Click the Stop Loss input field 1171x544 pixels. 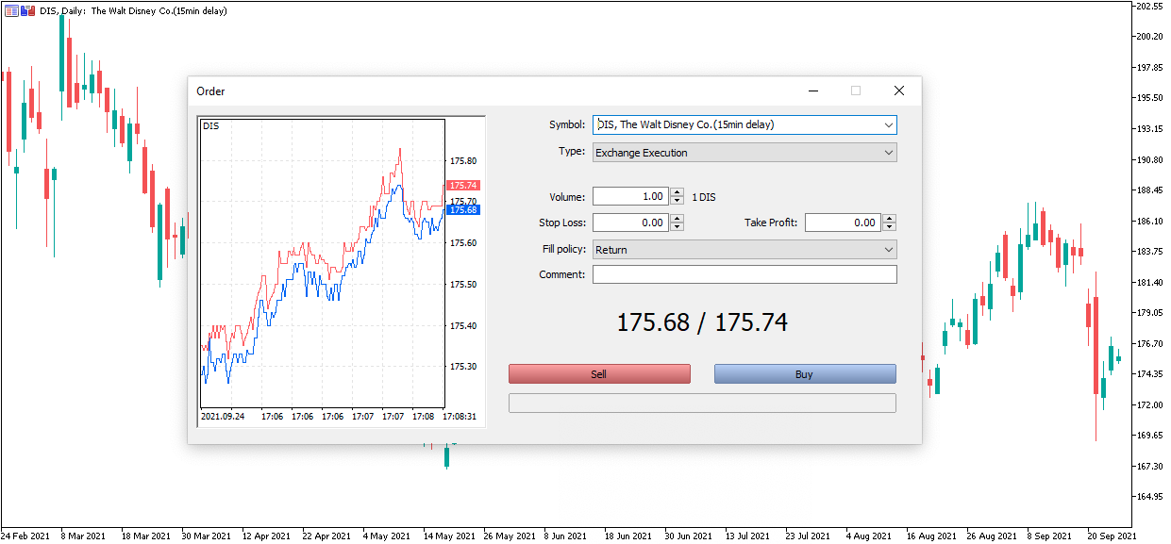click(x=630, y=223)
